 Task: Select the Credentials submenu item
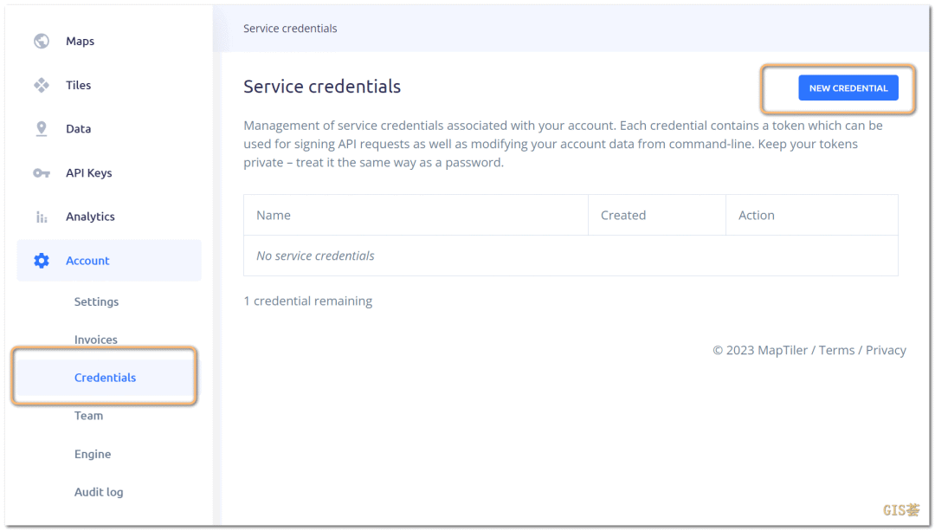105,378
